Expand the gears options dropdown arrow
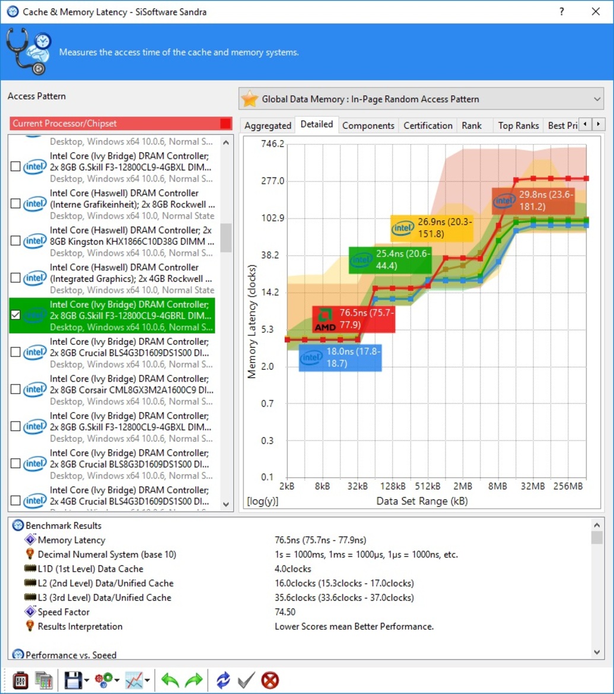The width and height of the screenshot is (614, 694). click(x=117, y=681)
